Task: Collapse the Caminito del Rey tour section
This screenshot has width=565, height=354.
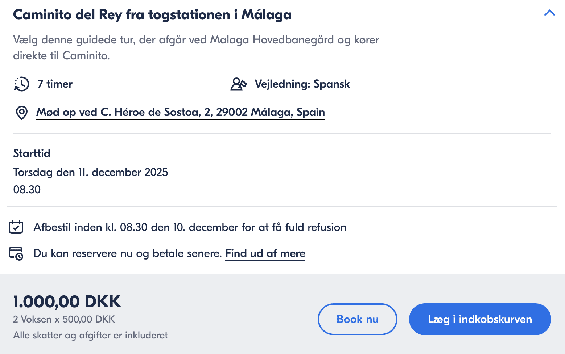Action: coord(549,13)
